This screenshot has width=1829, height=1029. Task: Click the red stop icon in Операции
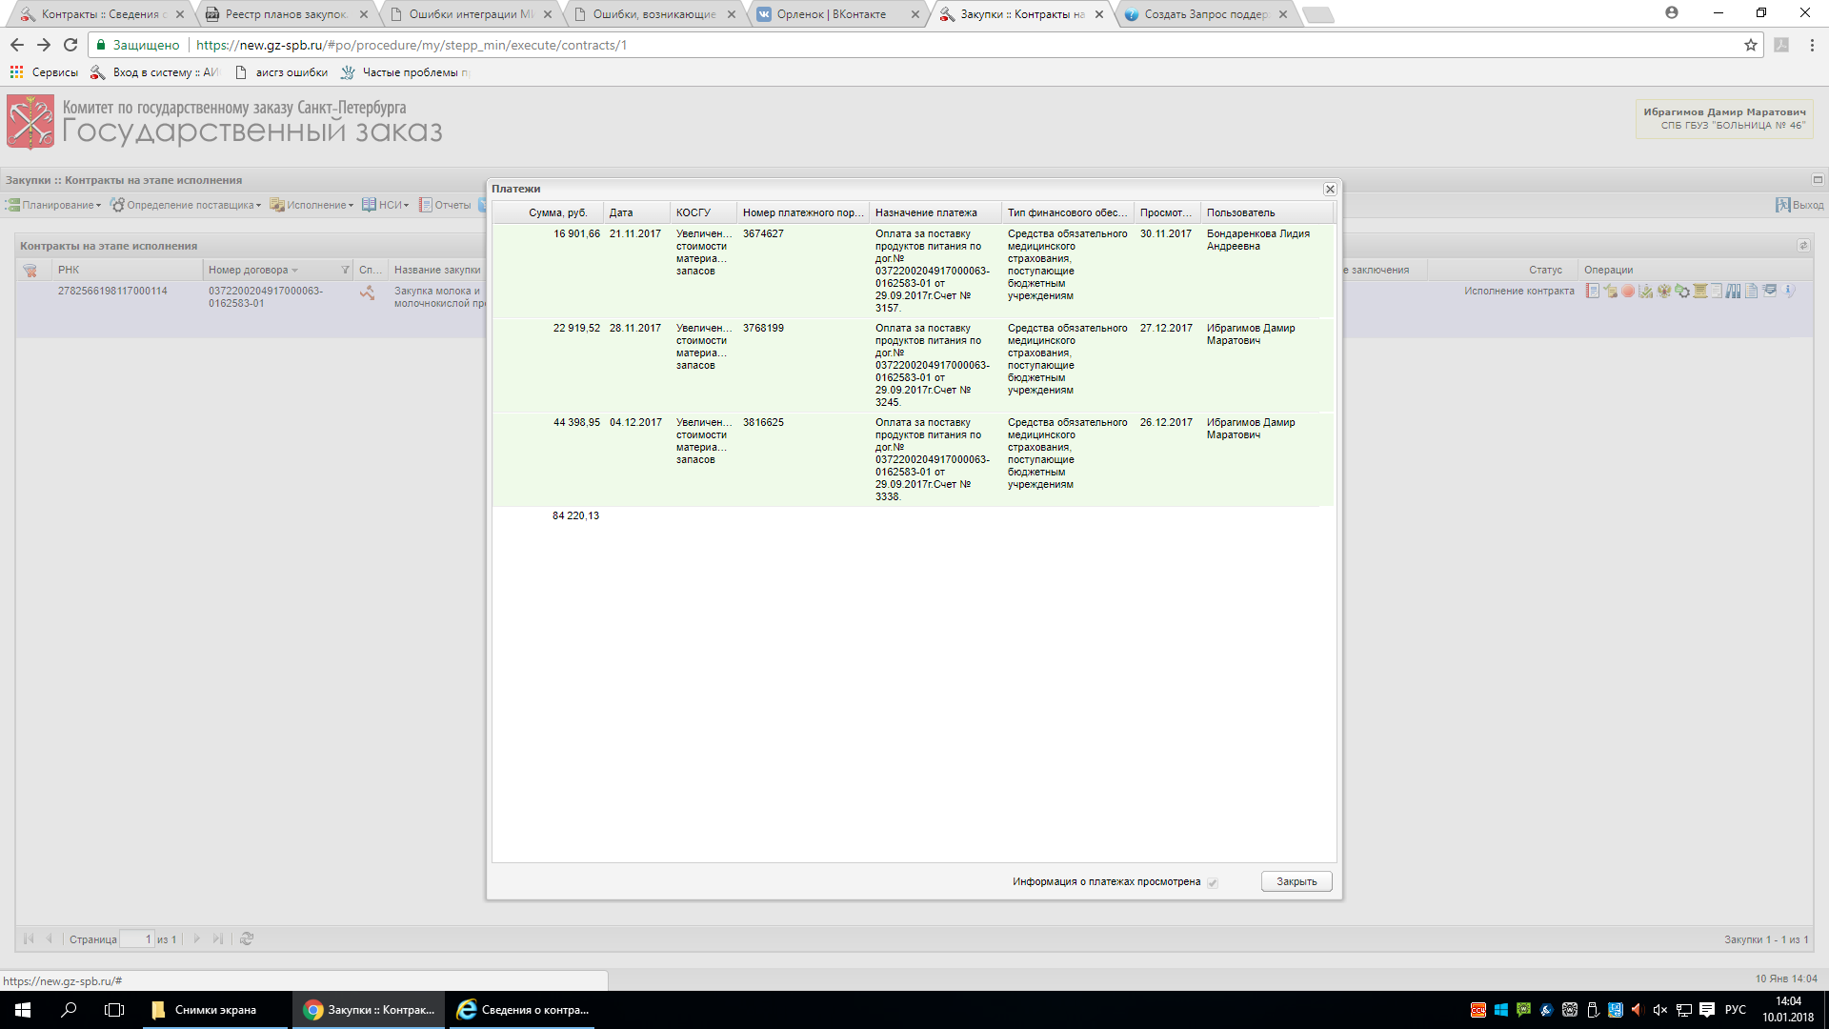pos(1628,291)
